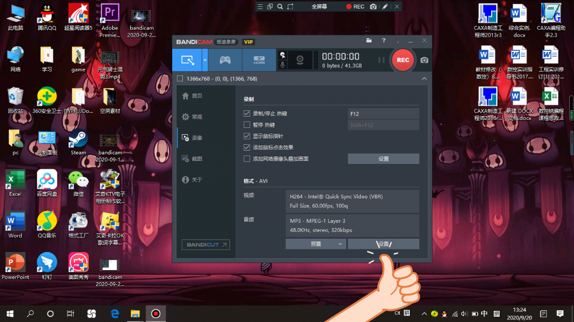The height and width of the screenshot is (322, 574).
Task: Collapse the Bandicam settings panel chevron
Action: 424,79
